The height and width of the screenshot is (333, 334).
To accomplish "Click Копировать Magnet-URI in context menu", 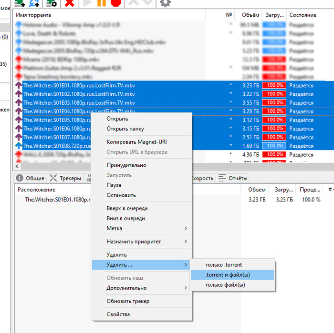I will tap(136, 142).
